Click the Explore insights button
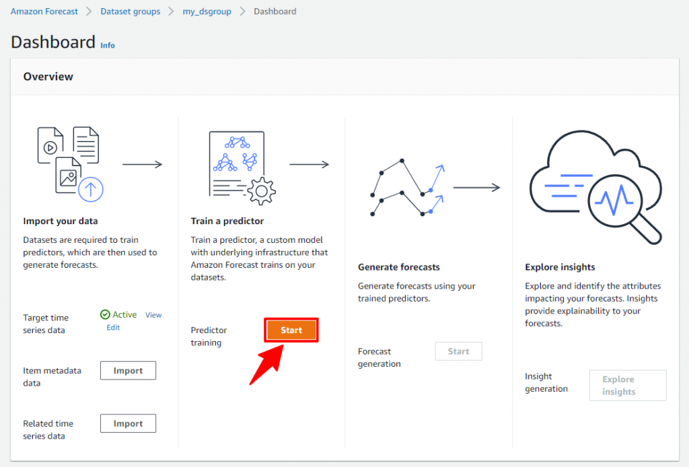Viewport: 689px width, 467px height. click(628, 386)
